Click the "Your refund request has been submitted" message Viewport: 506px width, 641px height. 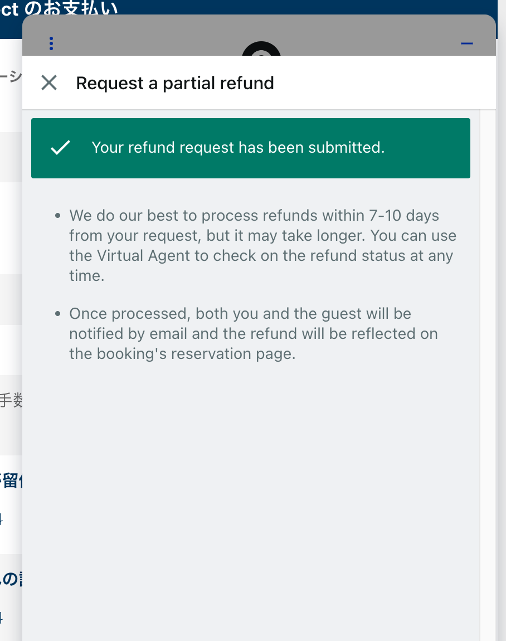click(238, 148)
